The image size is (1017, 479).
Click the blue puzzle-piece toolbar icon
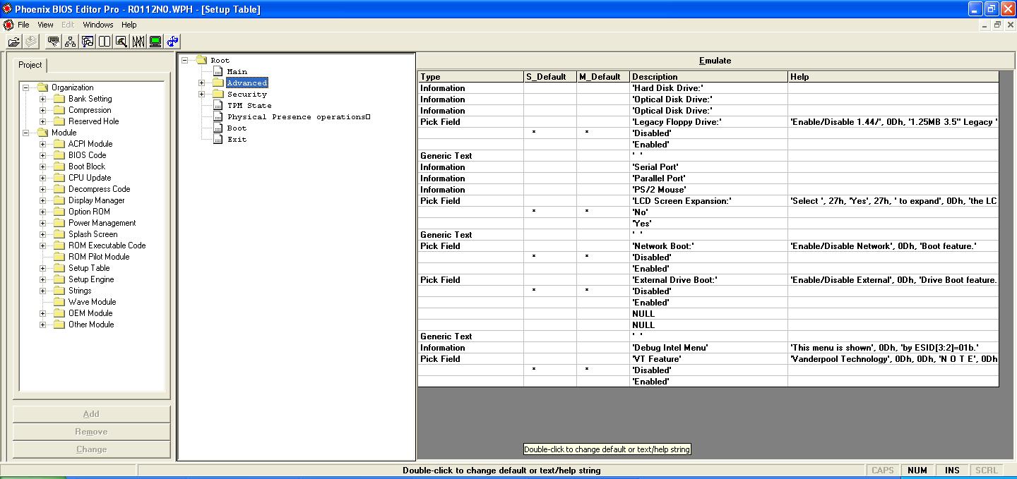point(173,42)
